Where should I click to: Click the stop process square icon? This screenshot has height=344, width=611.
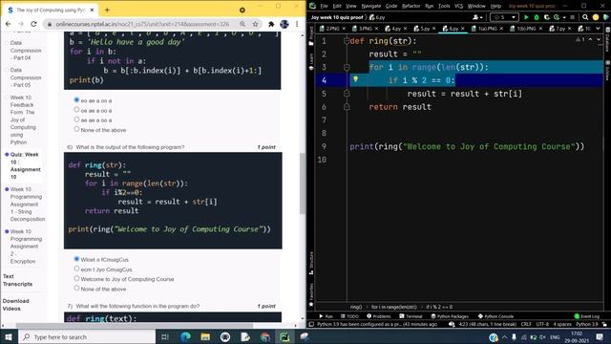573,17
